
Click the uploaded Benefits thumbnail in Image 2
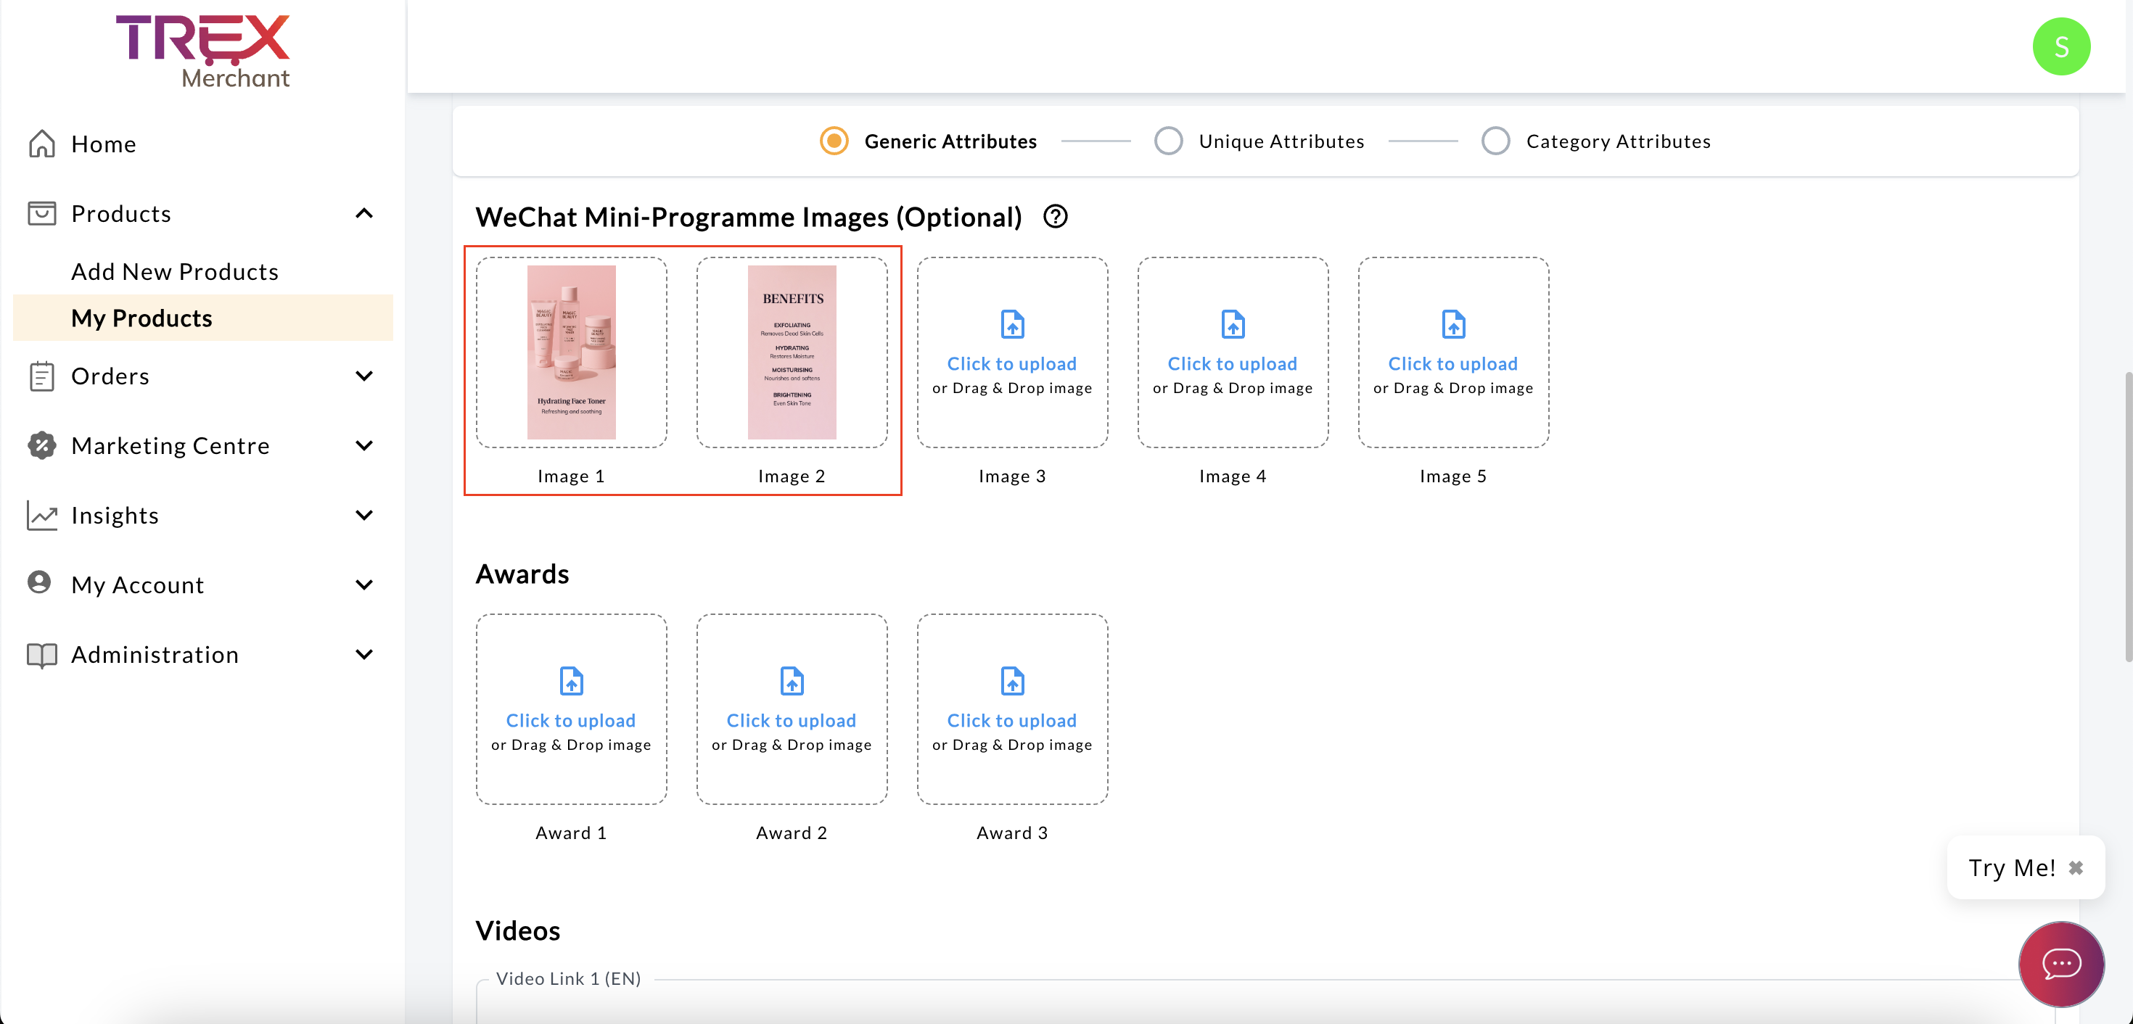click(x=792, y=352)
